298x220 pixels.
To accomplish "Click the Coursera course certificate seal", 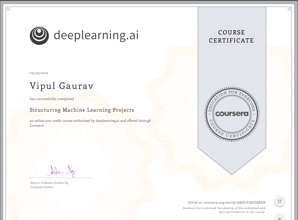I will coord(232,114).
